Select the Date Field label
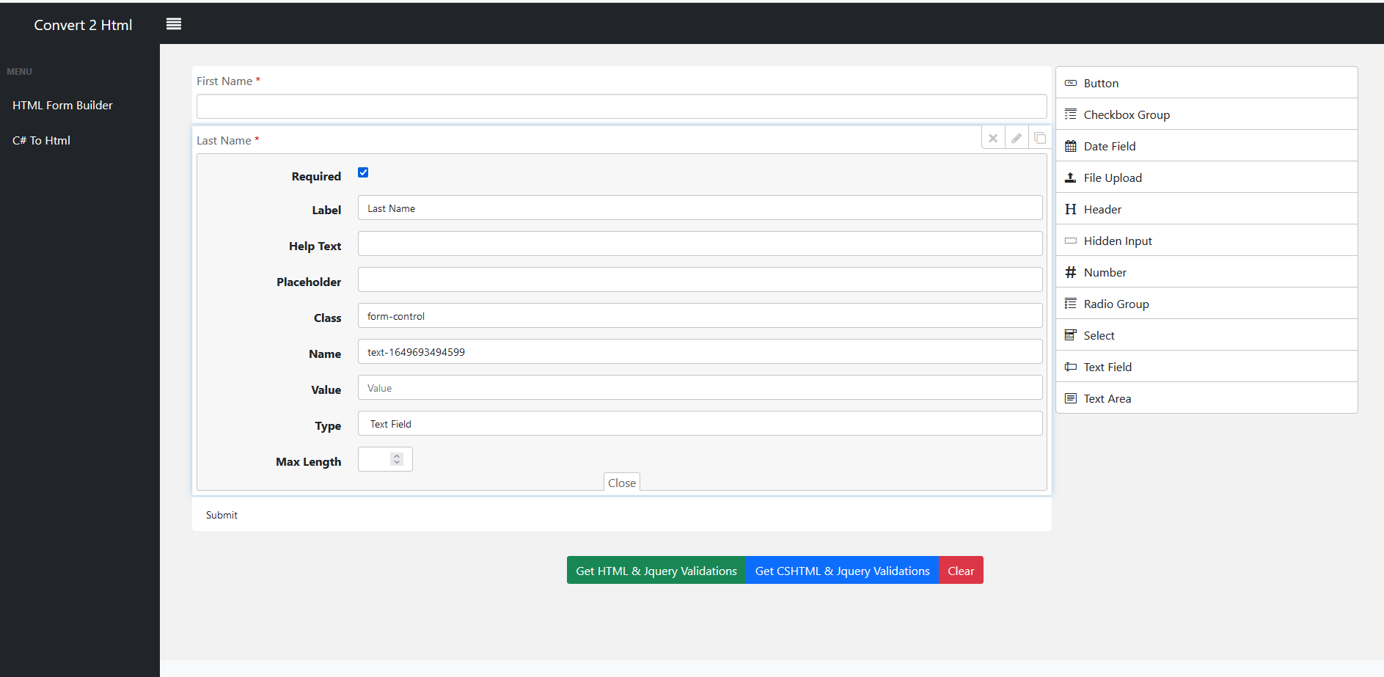This screenshot has height=677, width=1384. [x=1110, y=147]
